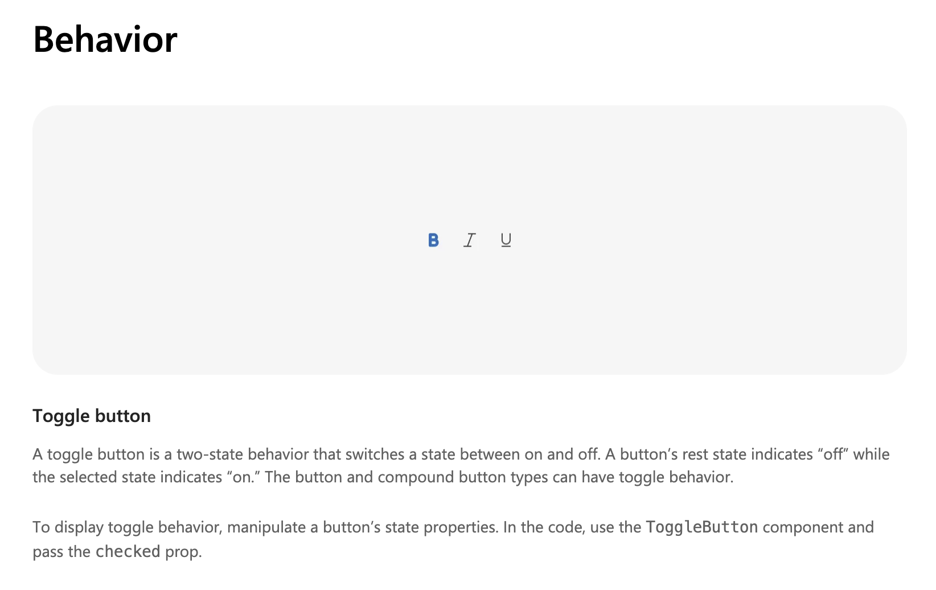Select the underlined U icon
This screenshot has width=936, height=590.
coord(506,240)
